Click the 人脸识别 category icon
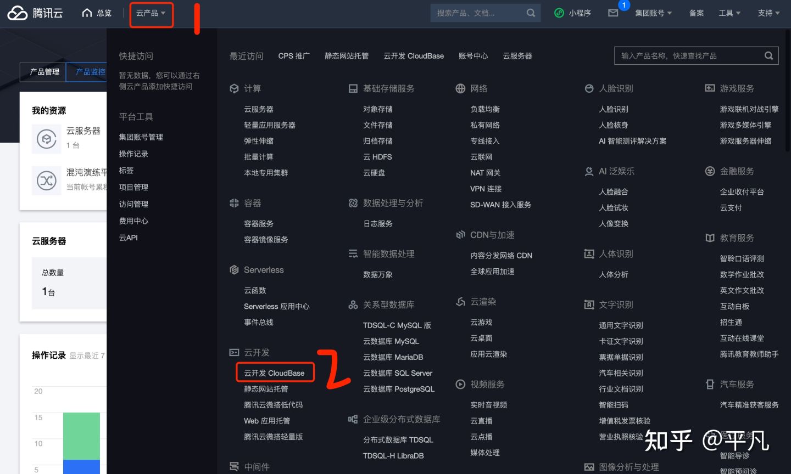The width and height of the screenshot is (791, 474). (x=589, y=89)
